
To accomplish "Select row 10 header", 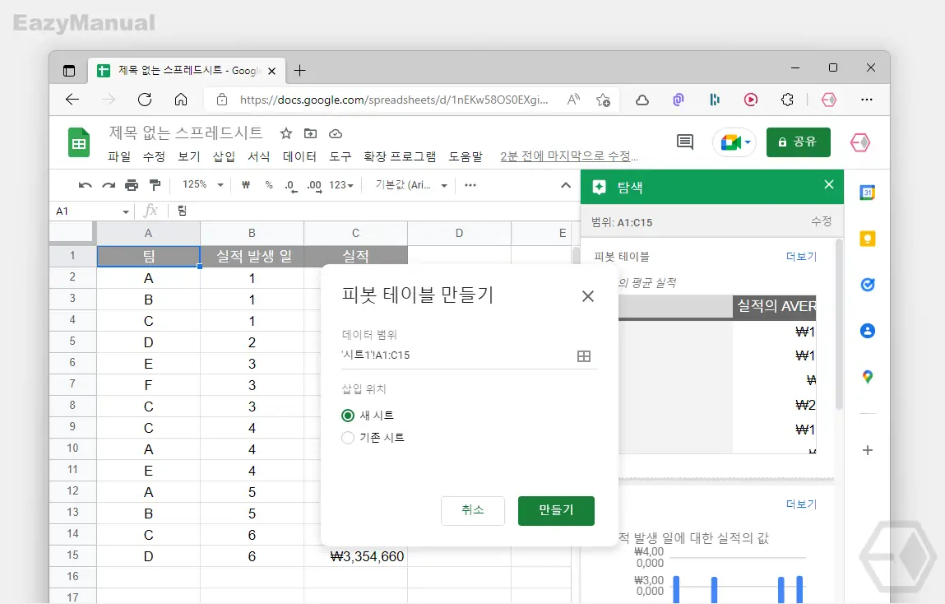I will pyautogui.click(x=72, y=448).
